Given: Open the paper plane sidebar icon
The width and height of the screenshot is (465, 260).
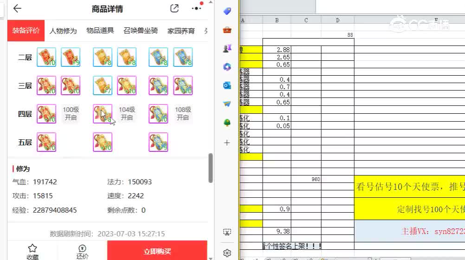Looking at the screenshot, I should (227, 104).
